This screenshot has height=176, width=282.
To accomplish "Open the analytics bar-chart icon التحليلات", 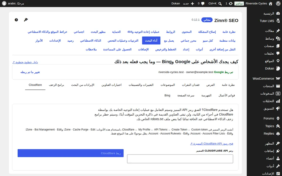I will click(278, 101).
